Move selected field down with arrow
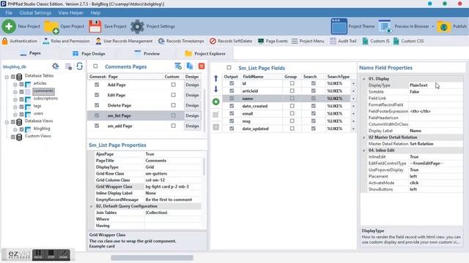 216,89
